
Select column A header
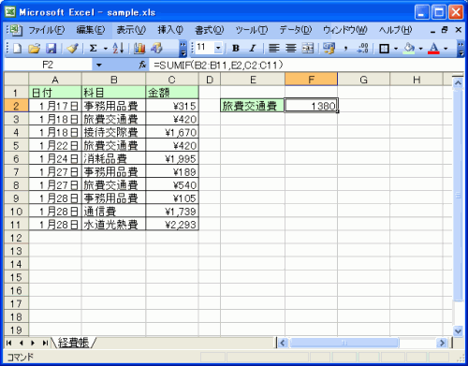[x=55, y=80]
